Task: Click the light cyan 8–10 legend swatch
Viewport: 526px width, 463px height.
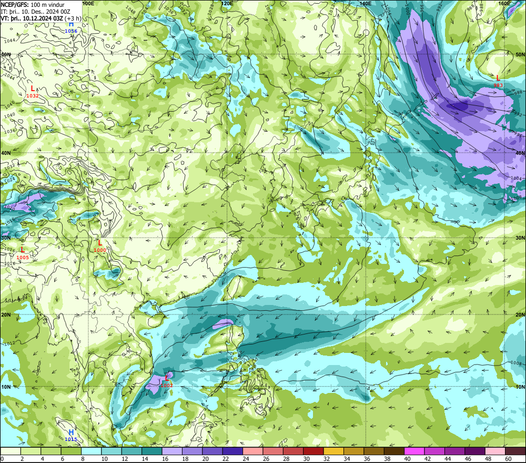Action: click(91, 451)
